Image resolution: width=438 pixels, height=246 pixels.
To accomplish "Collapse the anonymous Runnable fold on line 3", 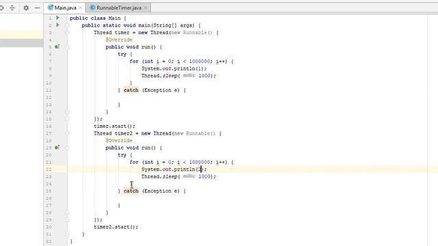I will click(67, 33).
